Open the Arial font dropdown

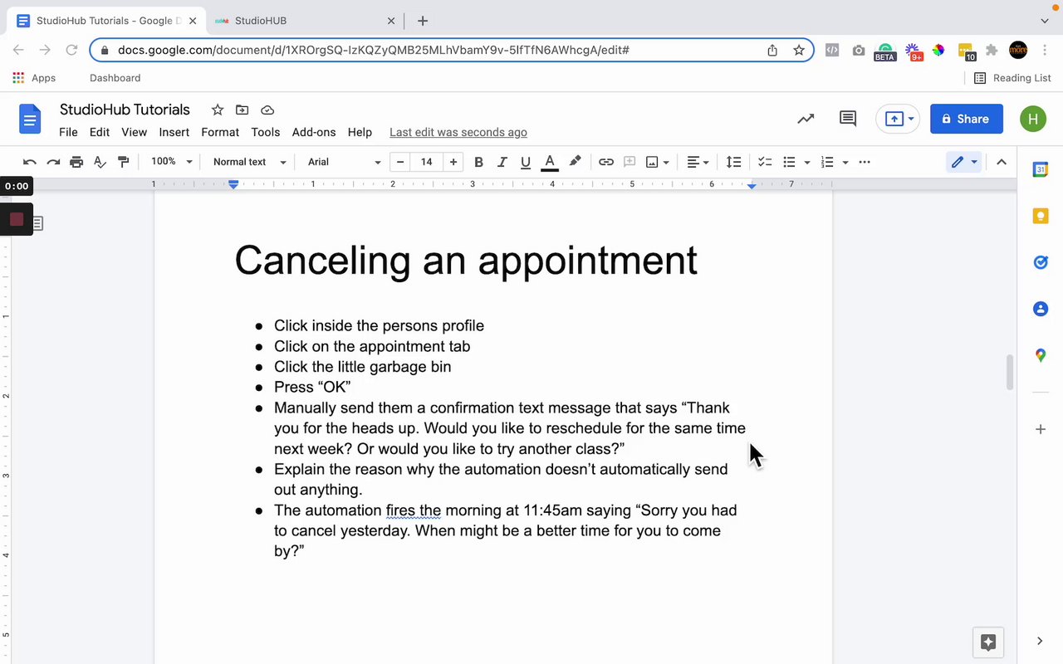tap(344, 162)
